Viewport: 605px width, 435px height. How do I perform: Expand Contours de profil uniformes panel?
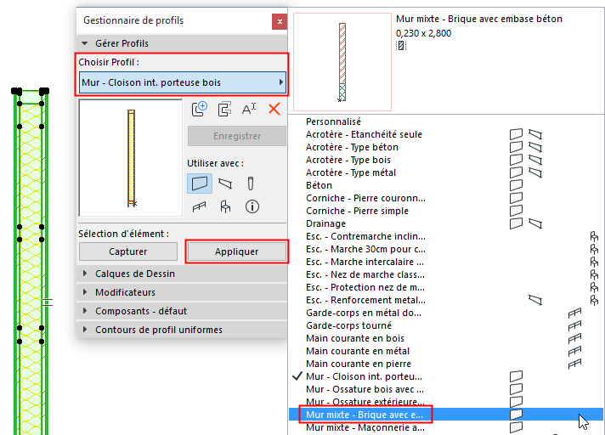coord(182,330)
